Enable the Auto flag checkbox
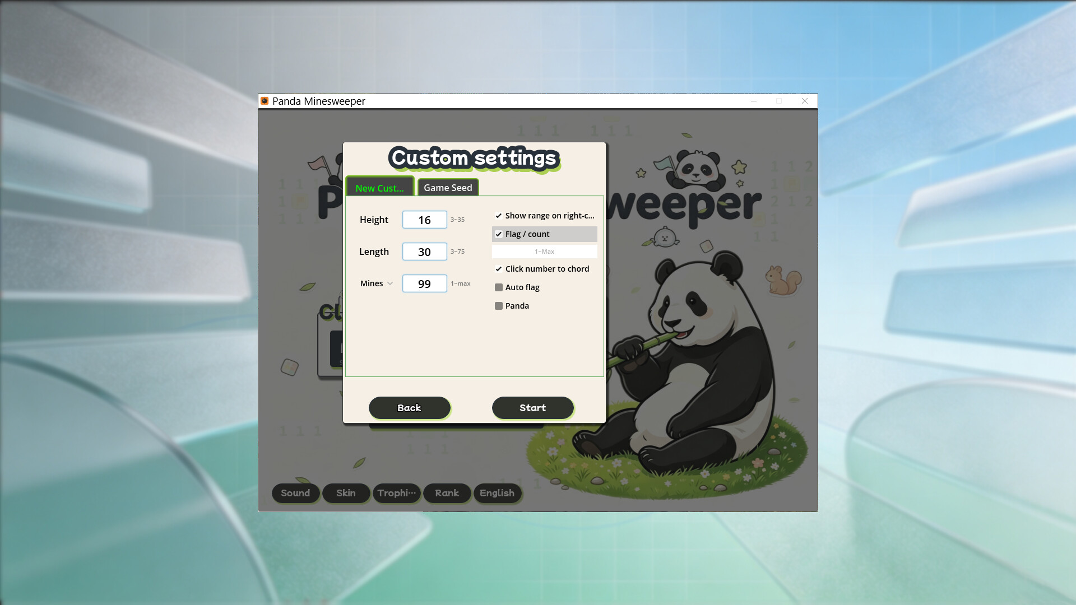The height and width of the screenshot is (605, 1076). click(x=499, y=287)
